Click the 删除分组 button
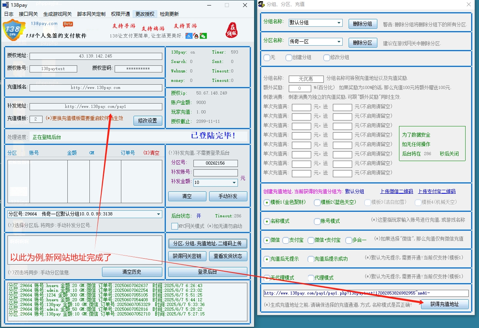Screen dimensions: 479x328 pos(363,24)
